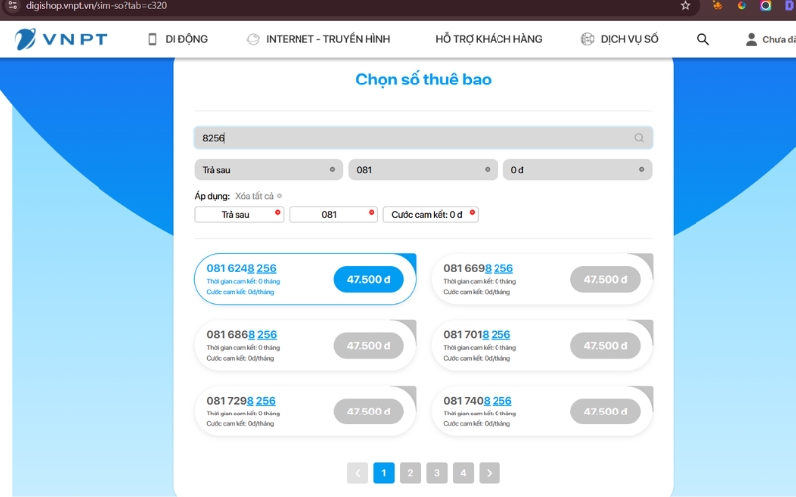Go to previous page arrow
This screenshot has width=796, height=497.
(x=357, y=473)
